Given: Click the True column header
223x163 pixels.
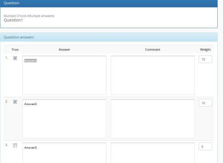Looking at the screenshot, I should pyautogui.click(x=15, y=50).
